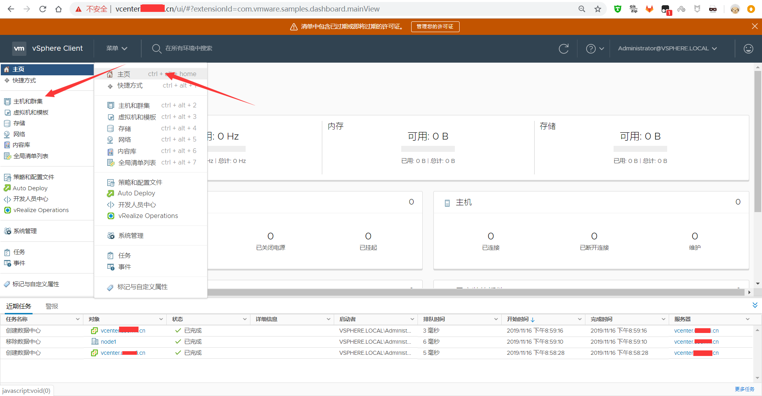762x396 pixels.
Task: Open 存储 in the sidebar
Action: pos(19,123)
